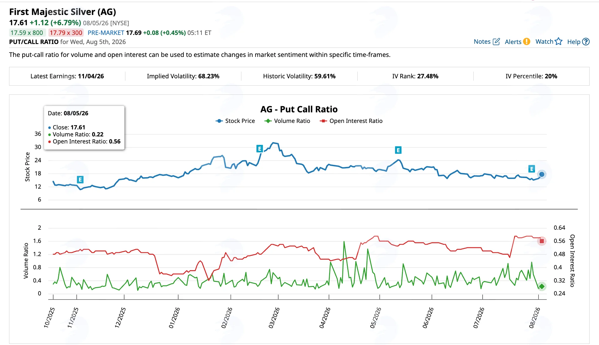Viewport: 599px width, 345px height.
Task: Click the '07/2026' x-axis date label
Action: pos(479,318)
